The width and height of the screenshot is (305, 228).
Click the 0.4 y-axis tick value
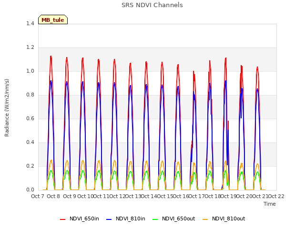30,142
